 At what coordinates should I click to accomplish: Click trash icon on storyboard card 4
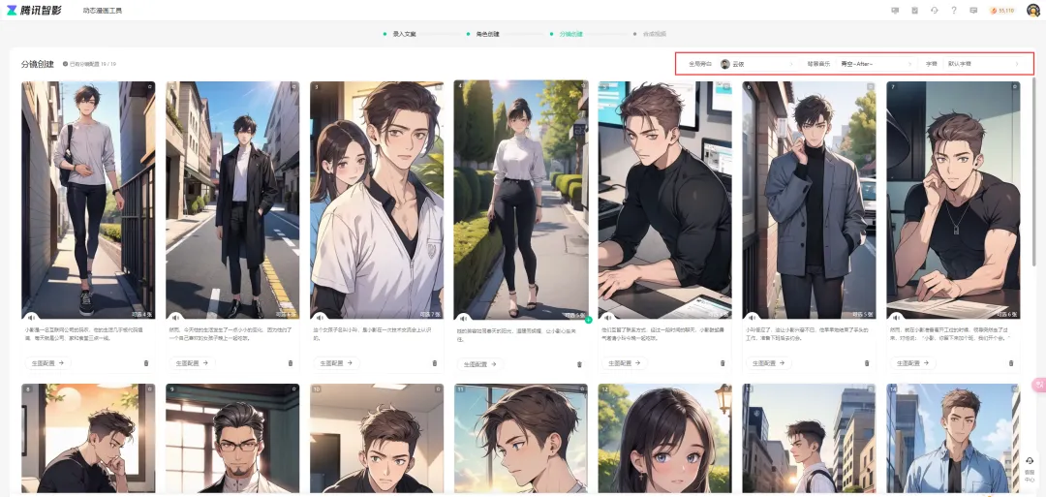point(579,364)
